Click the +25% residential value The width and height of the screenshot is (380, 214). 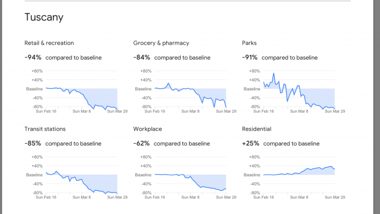[x=251, y=144]
